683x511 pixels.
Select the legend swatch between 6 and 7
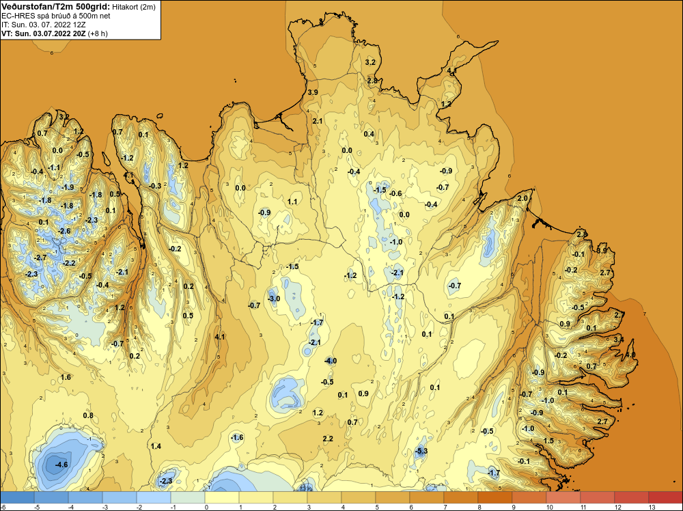426,497
